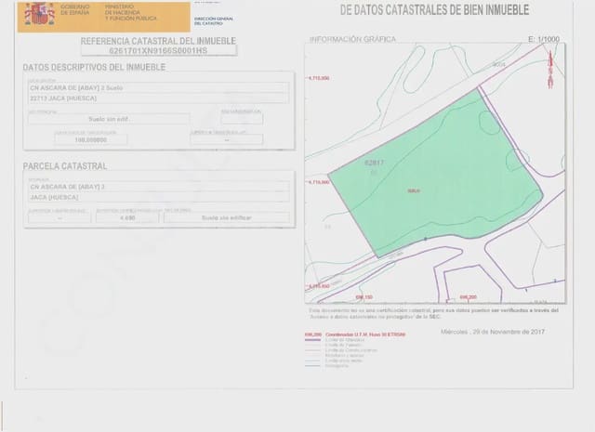The width and height of the screenshot is (595, 432).
Task: Click the 'Coordenadas U.T.M. Huso 30 ETRS89' legend entry
Action: [x=365, y=334]
